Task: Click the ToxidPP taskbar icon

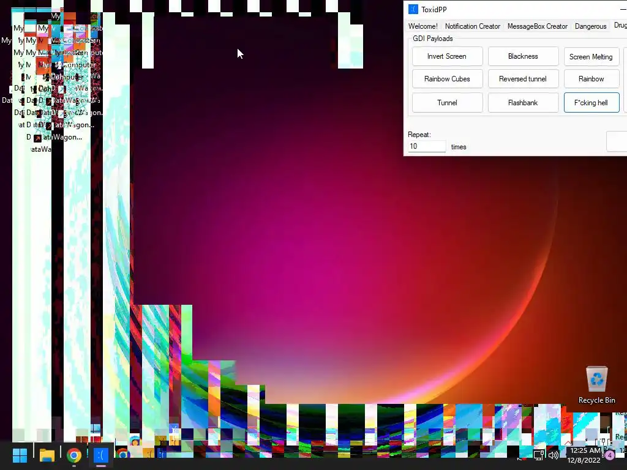Action: click(x=101, y=455)
